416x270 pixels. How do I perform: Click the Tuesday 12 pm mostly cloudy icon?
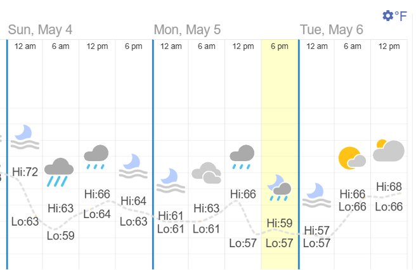(x=389, y=151)
